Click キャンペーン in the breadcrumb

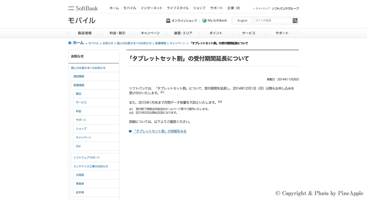pyautogui.click(x=177, y=43)
